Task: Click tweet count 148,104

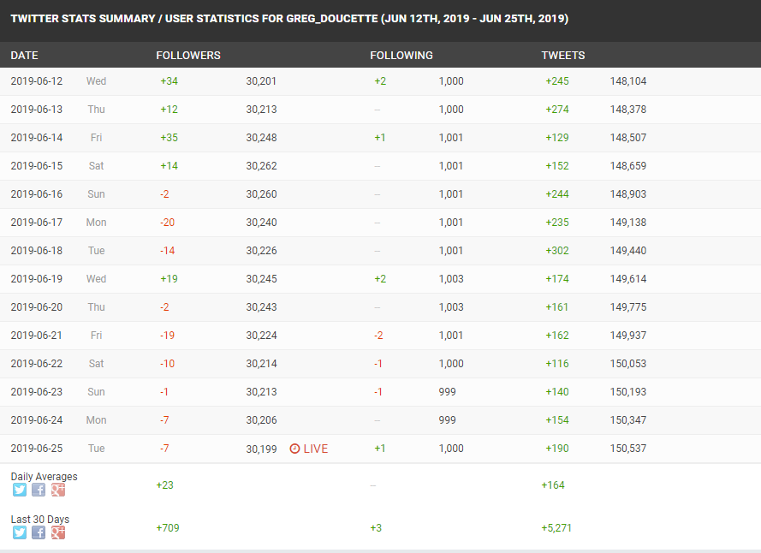Action: tap(628, 81)
